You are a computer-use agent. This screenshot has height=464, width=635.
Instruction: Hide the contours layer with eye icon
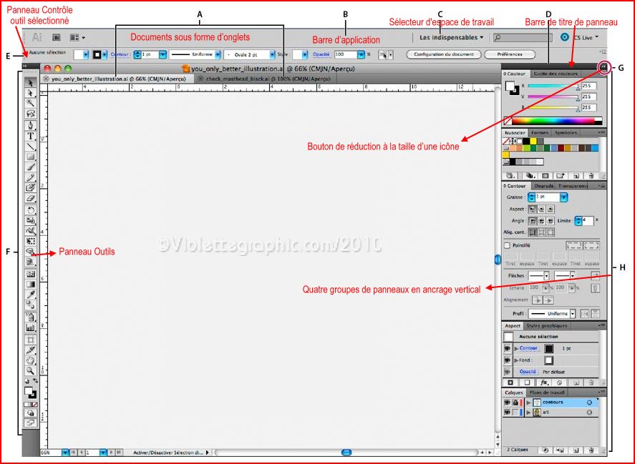507,403
